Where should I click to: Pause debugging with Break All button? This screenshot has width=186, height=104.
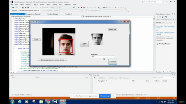(x=79, y=8)
